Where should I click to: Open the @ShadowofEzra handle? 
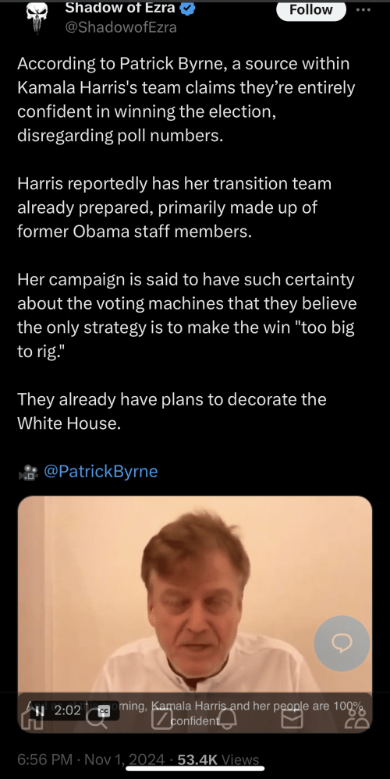coord(121,27)
